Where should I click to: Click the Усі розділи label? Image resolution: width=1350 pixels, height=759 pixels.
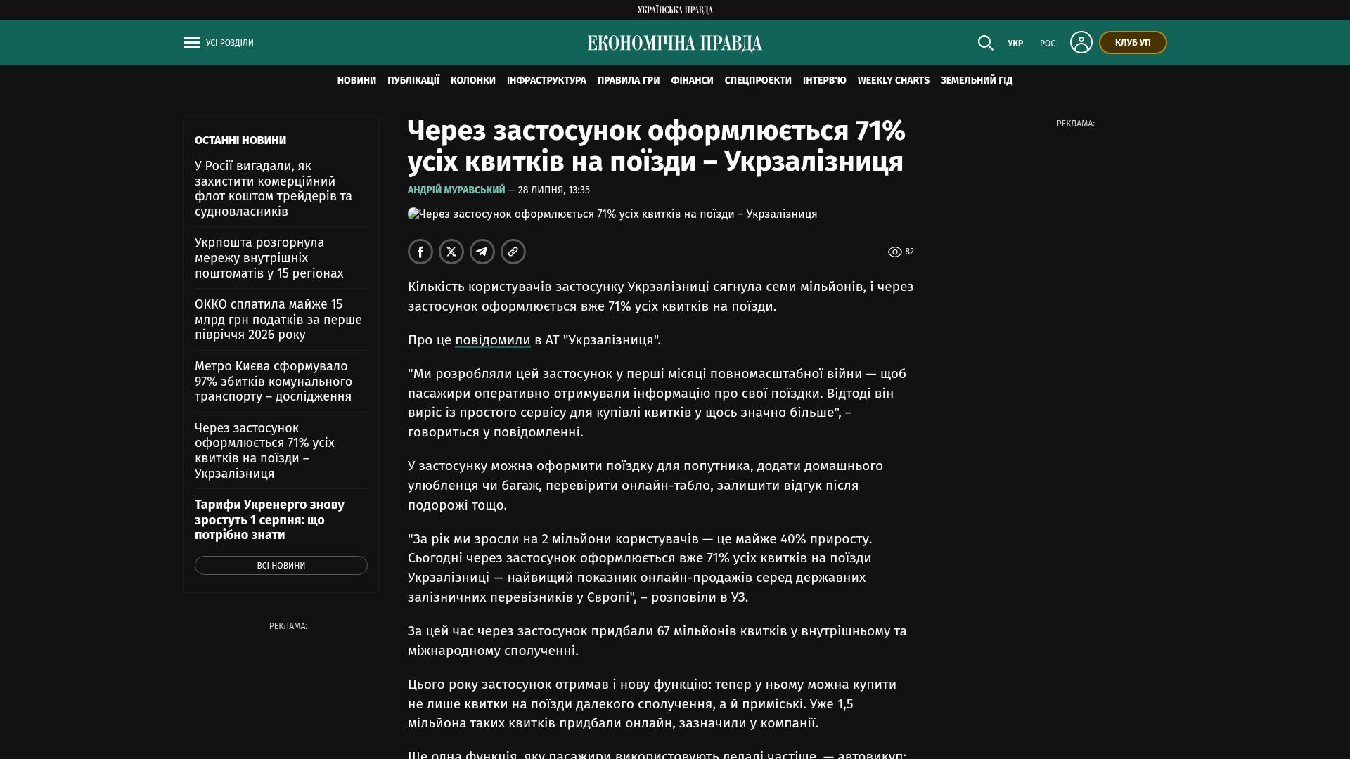click(230, 43)
